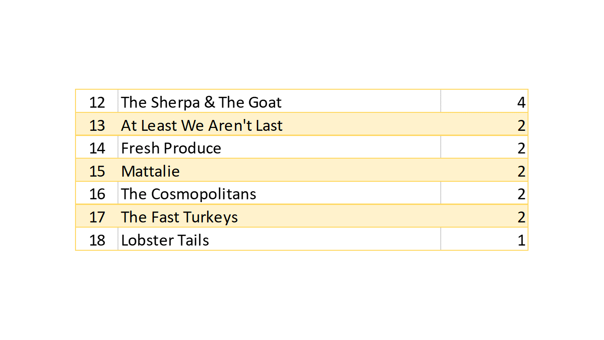
Task: Select The Fast Turkeys cell
Action: 179,217
